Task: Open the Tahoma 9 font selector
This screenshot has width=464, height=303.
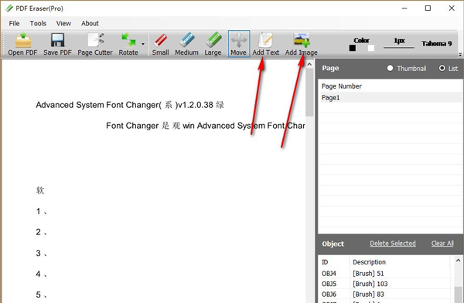Action: point(437,44)
